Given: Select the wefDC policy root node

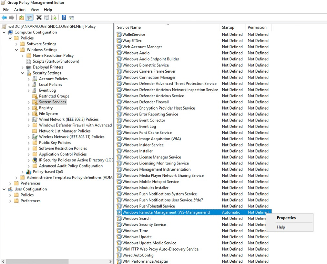Looking at the screenshot, I should (52, 27).
